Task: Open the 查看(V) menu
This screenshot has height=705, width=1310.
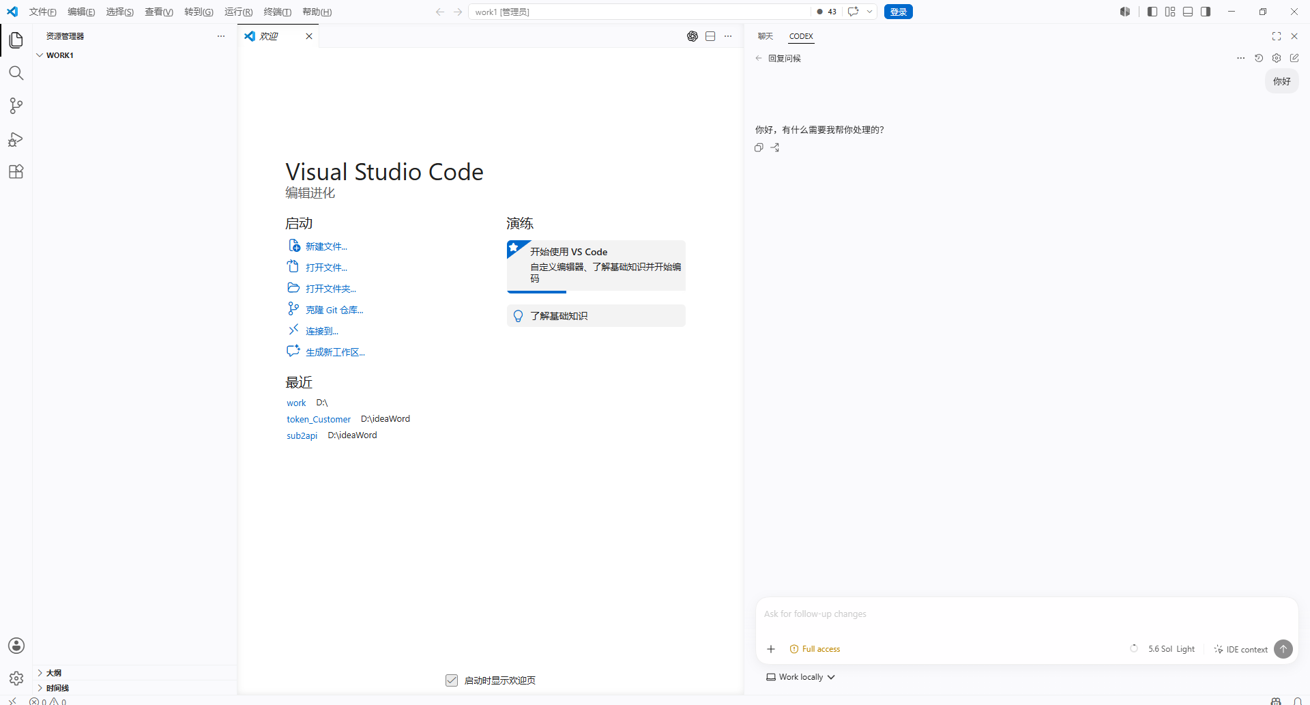Action: point(159,12)
